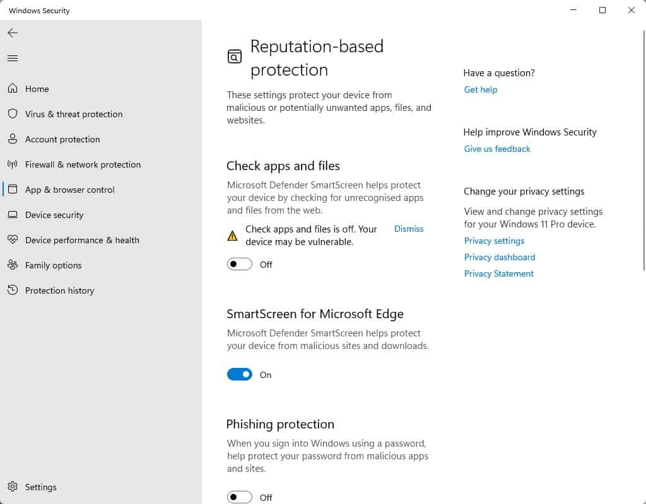This screenshot has width=646, height=504.
Task: Open the Get help link
Action: pyautogui.click(x=481, y=89)
